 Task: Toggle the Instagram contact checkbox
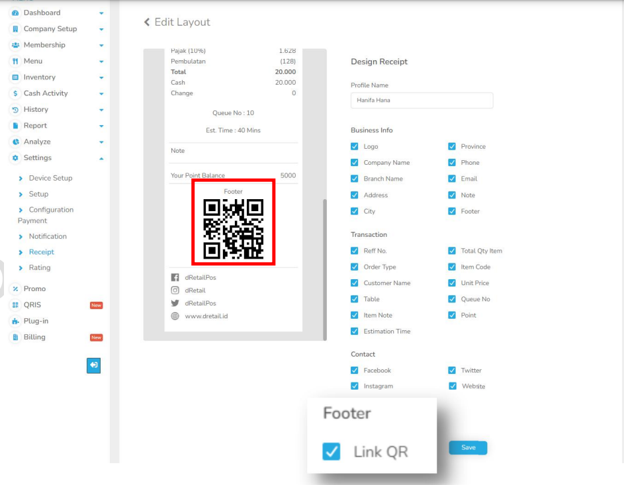pyautogui.click(x=354, y=386)
